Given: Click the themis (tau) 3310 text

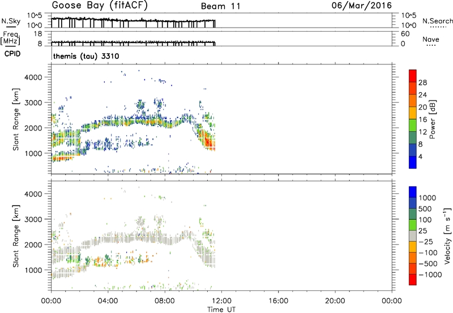Looking at the screenshot, I should click(x=86, y=56).
